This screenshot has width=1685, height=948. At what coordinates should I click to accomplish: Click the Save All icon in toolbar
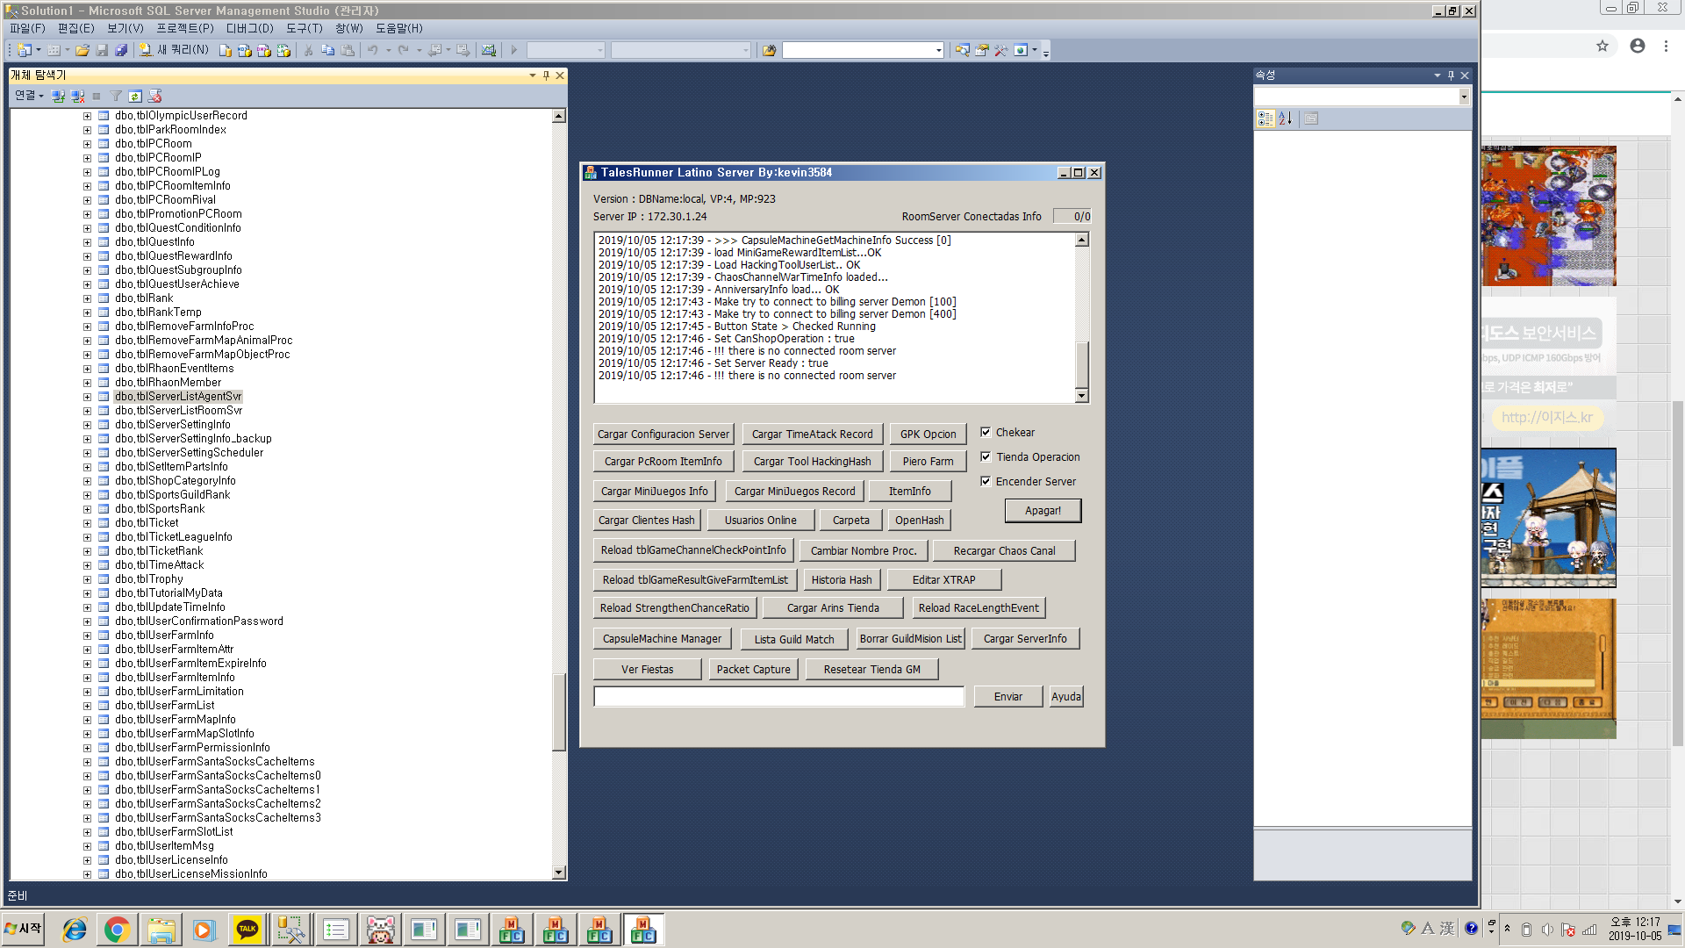pyautogui.click(x=121, y=50)
